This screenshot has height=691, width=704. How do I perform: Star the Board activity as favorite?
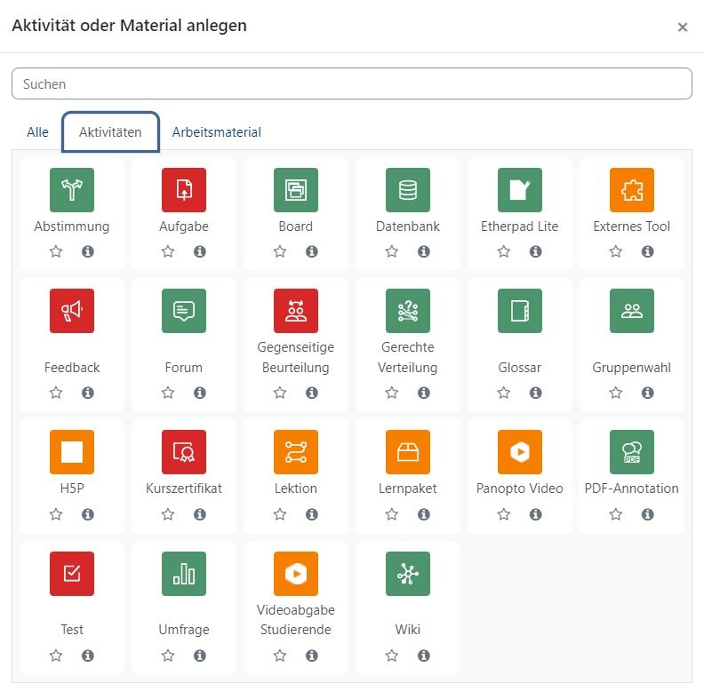click(280, 252)
